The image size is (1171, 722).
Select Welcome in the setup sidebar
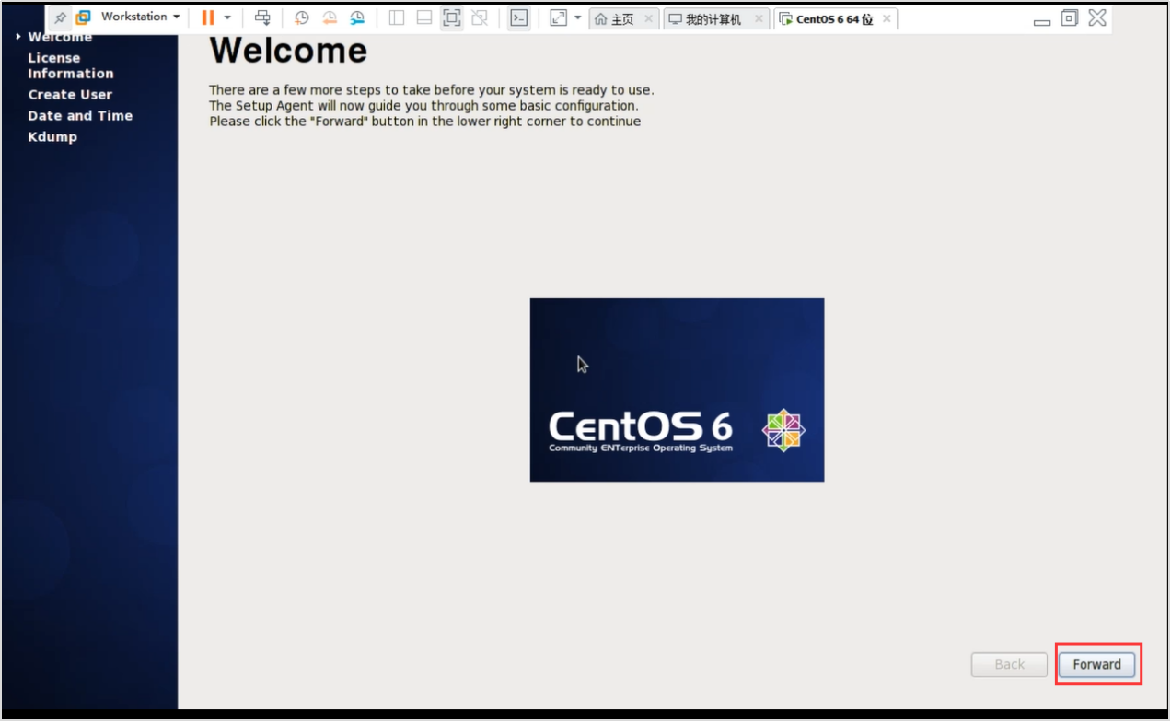[x=60, y=38]
